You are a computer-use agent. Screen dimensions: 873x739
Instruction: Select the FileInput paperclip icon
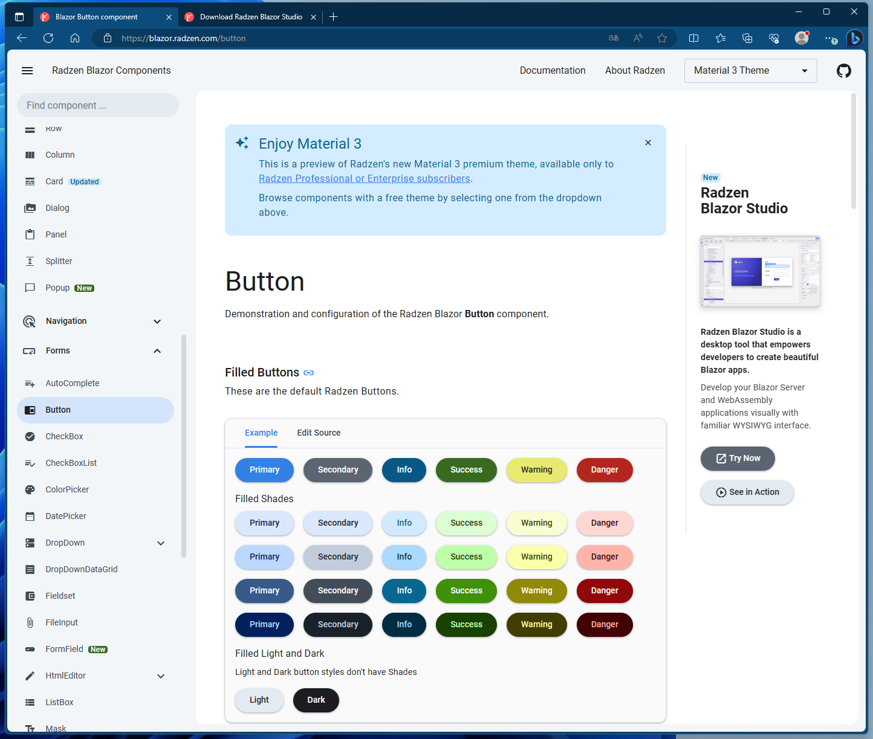(30, 622)
